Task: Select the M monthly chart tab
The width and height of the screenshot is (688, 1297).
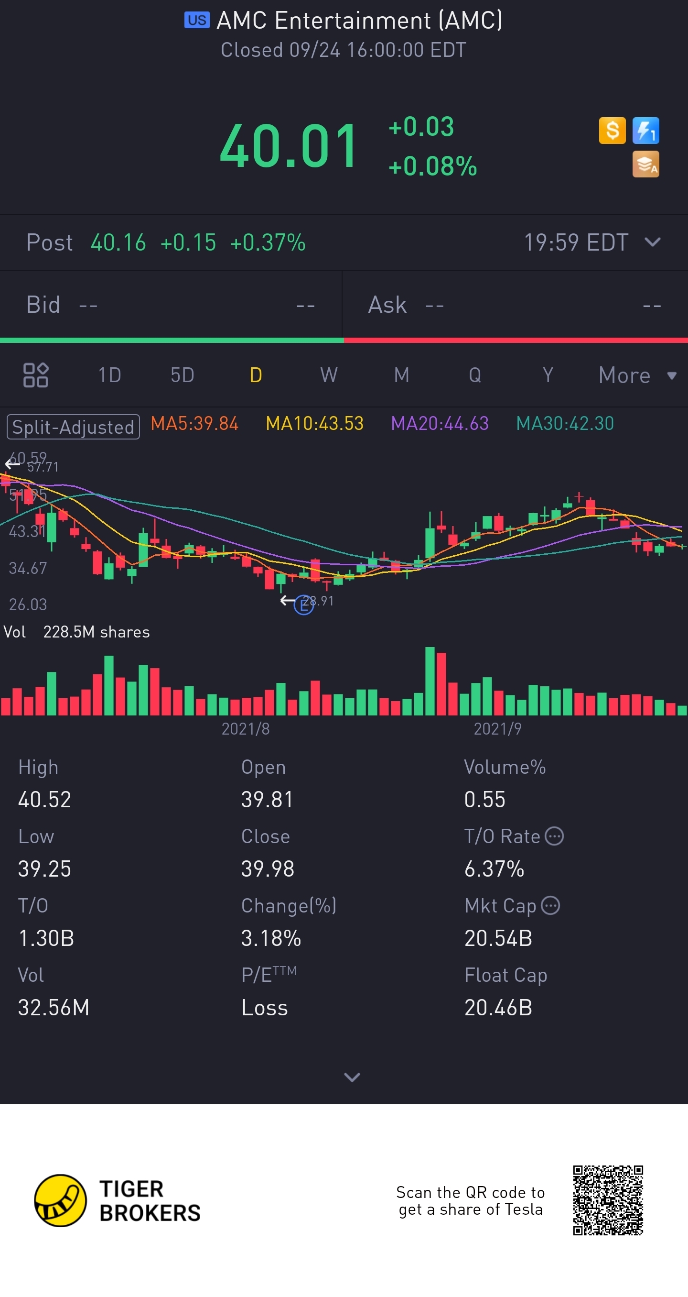Action: [x=401, y=375]
